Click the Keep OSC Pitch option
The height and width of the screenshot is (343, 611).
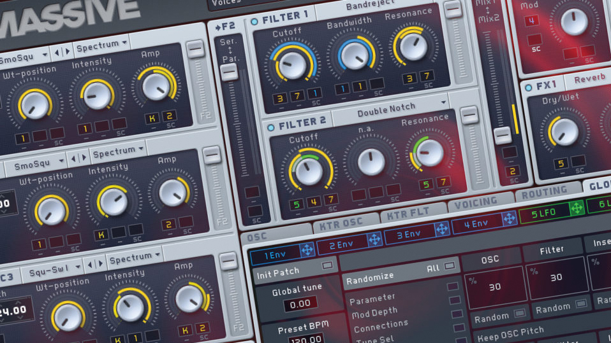click(510, 333)
